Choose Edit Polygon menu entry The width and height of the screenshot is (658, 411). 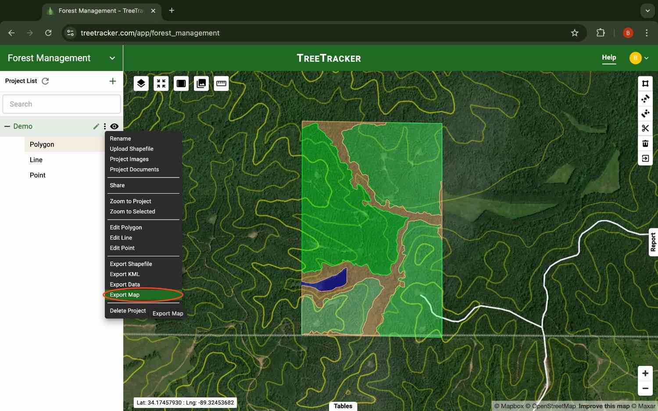coord(126,227)
